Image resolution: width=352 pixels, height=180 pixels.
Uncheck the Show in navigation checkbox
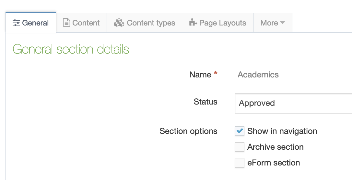point(240,131)
